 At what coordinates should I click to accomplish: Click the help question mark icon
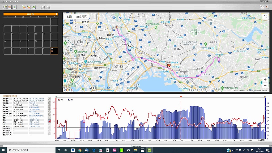pos(267,7)
